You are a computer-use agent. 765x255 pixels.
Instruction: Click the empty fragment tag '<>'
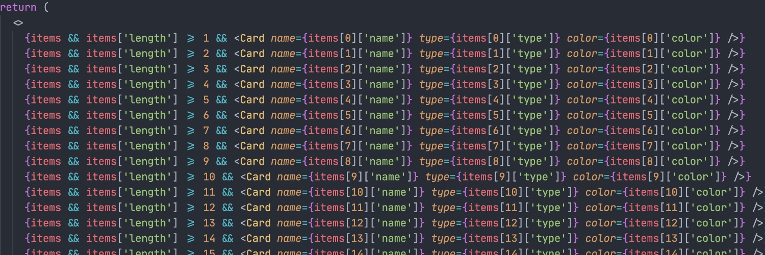pyautogui.click(x=18, y=22)
